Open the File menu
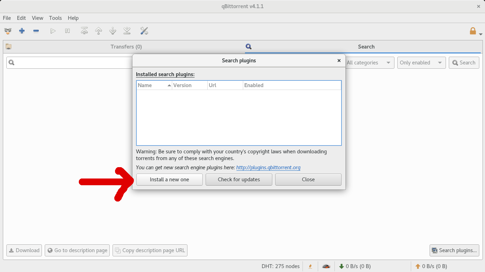 pos(7,18)
